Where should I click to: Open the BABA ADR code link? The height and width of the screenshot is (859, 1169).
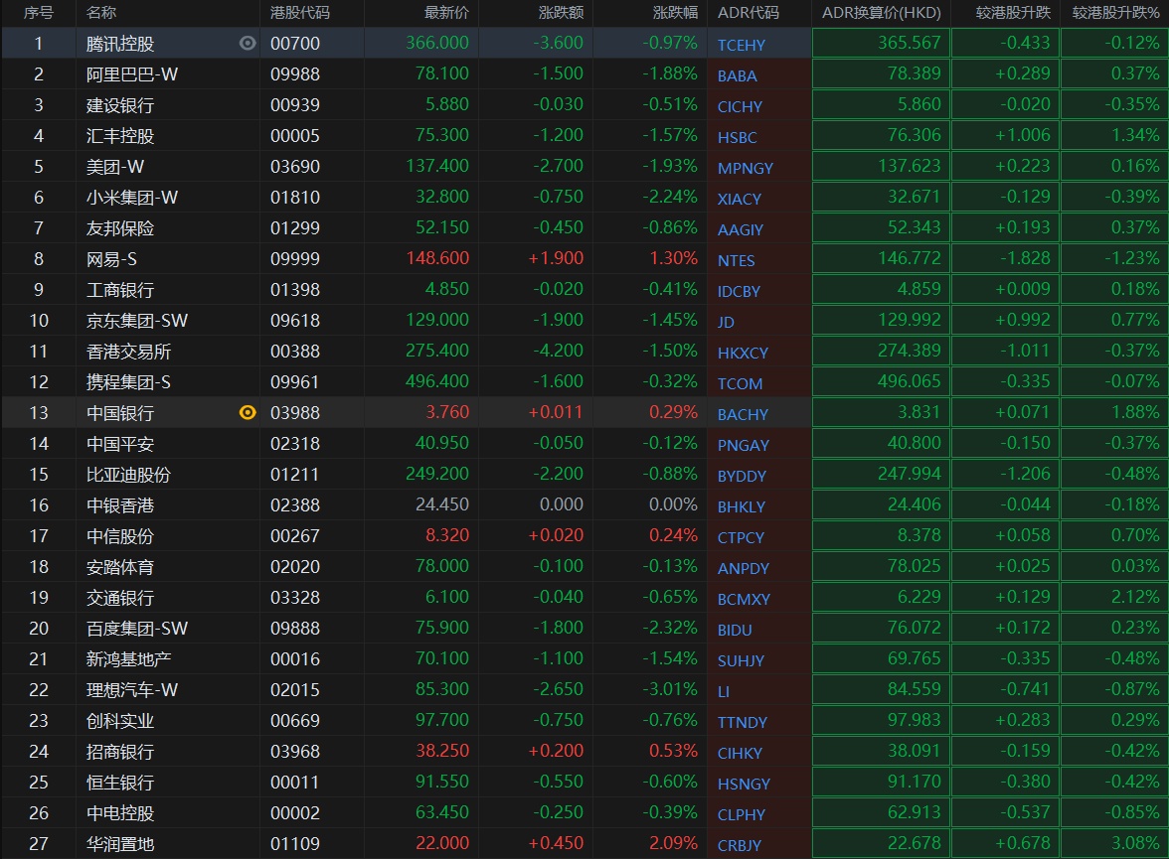pos(737,75)
